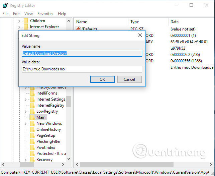The image size is (215, 176).
Task: Expand the New Windows node
Action: 25,124
